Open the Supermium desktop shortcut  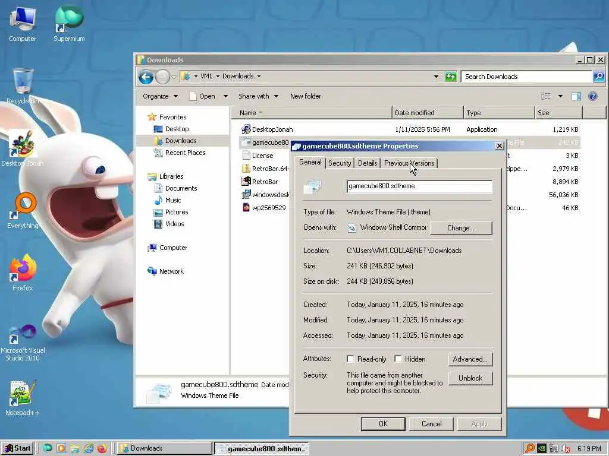69,24
